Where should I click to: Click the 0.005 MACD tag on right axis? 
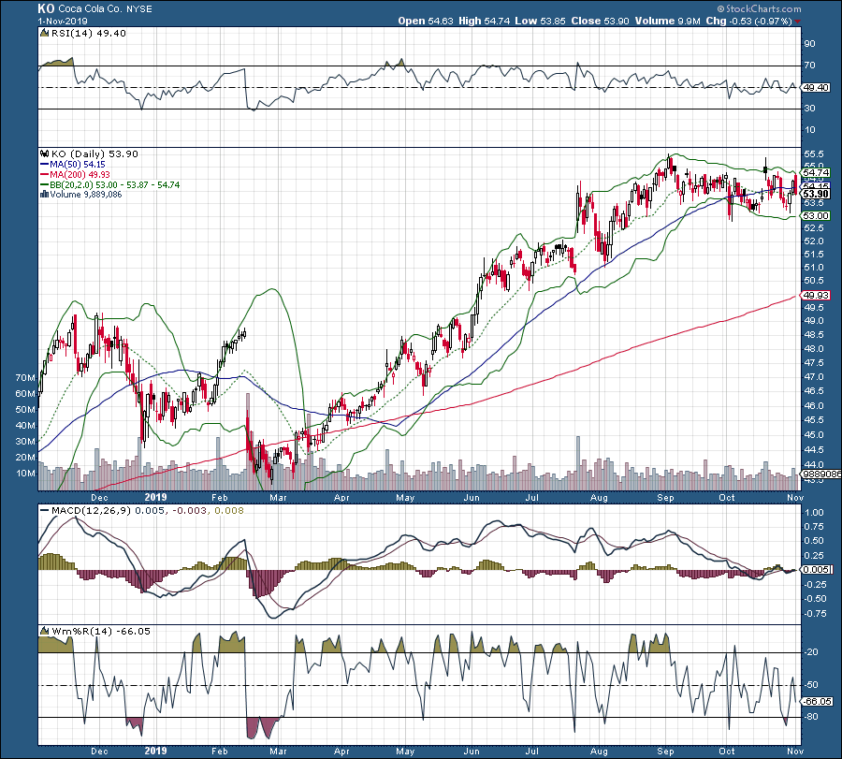816,569
